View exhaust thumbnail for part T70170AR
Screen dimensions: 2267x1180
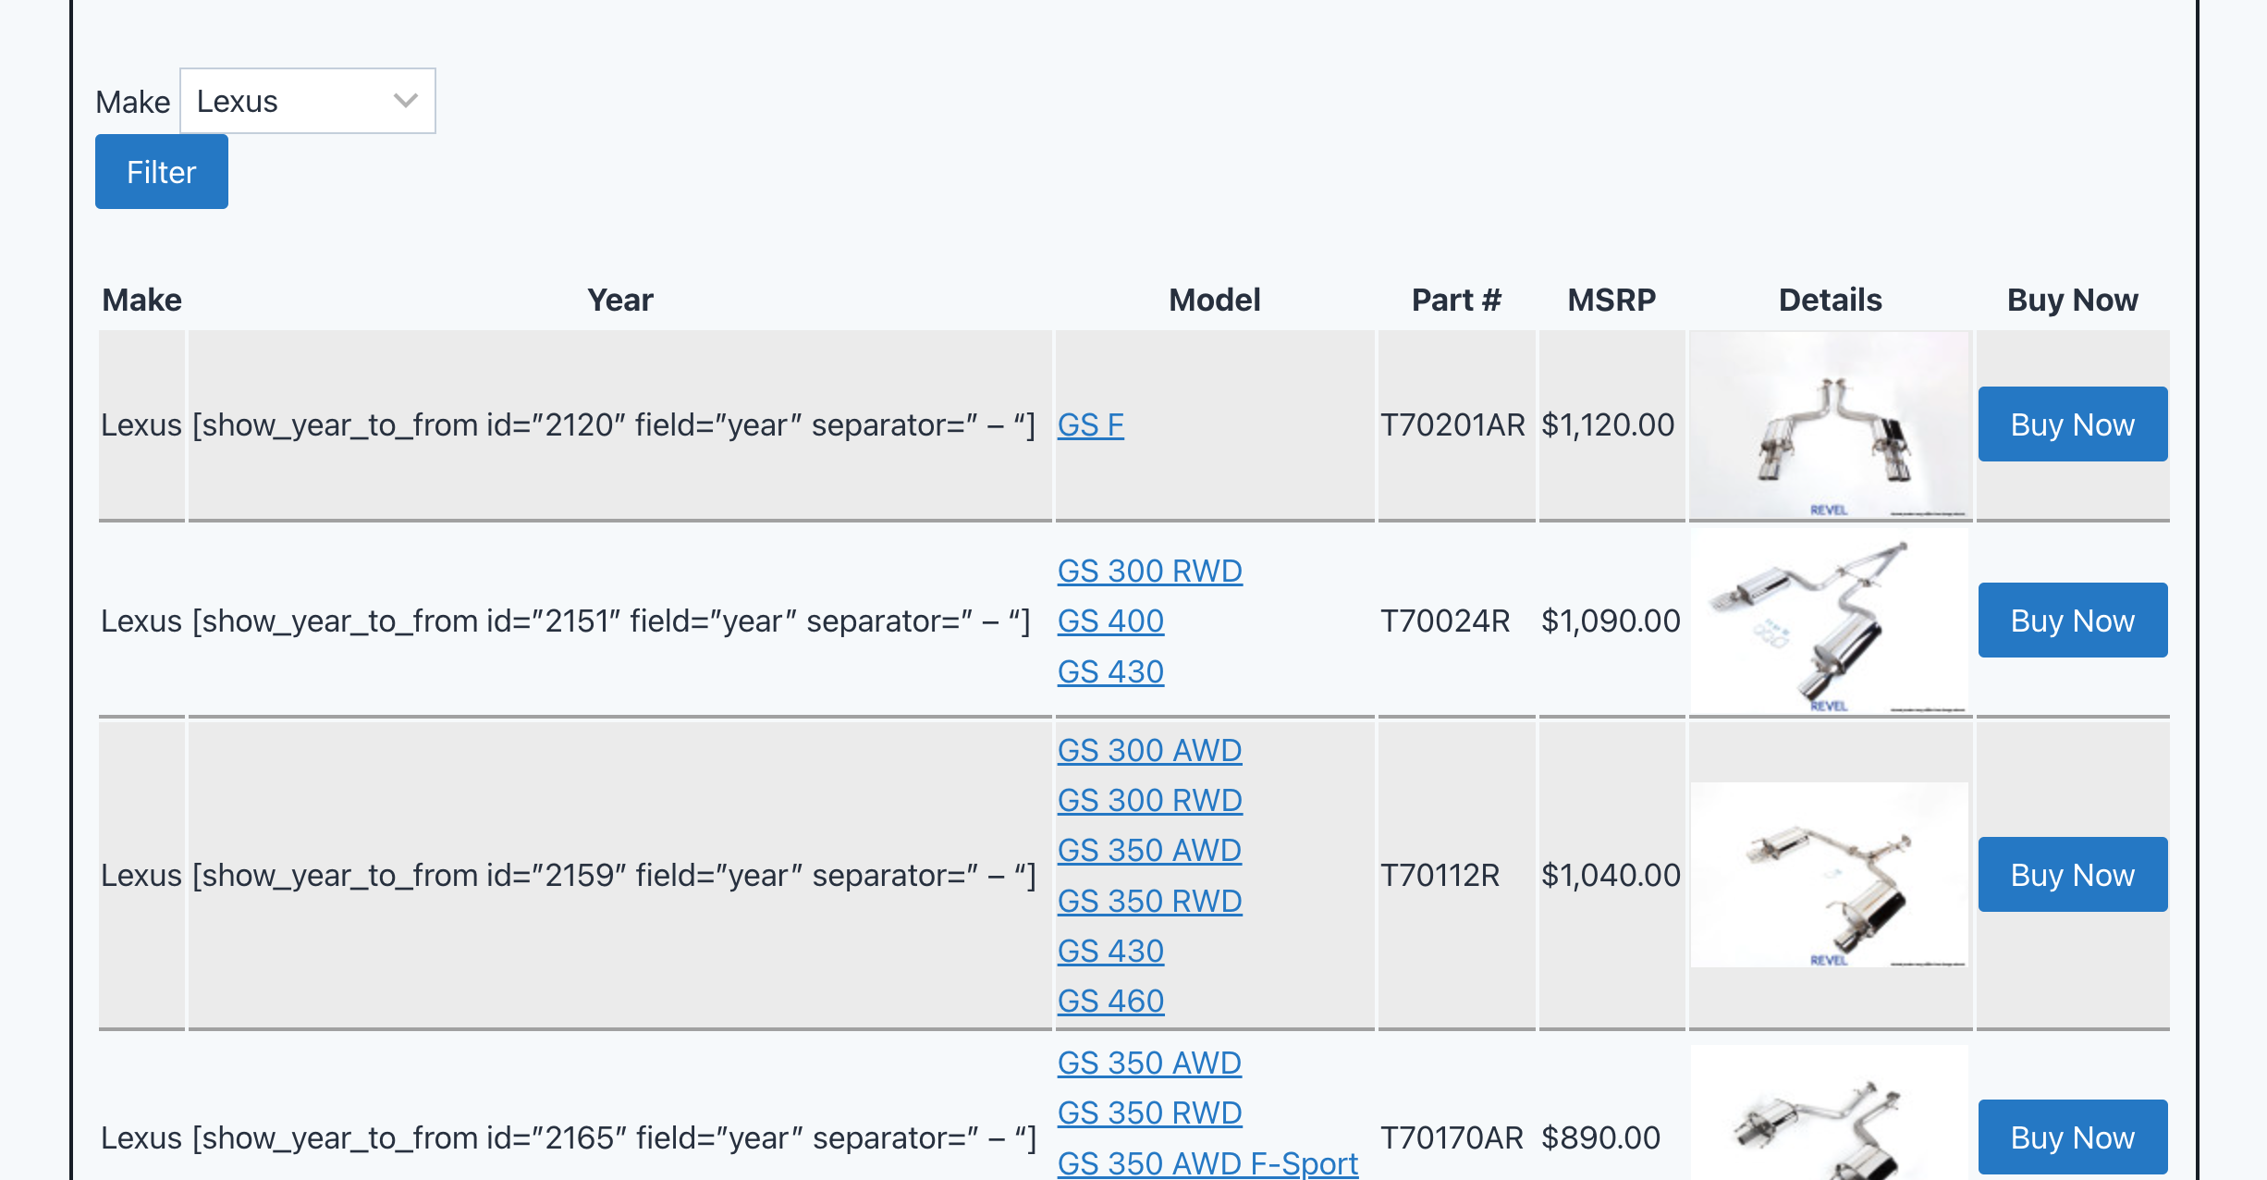point(1830,1112)
